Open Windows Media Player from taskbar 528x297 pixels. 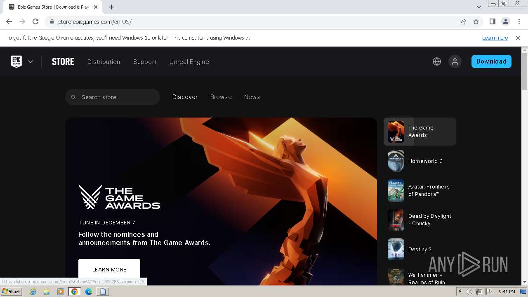(x=61, y=292)
